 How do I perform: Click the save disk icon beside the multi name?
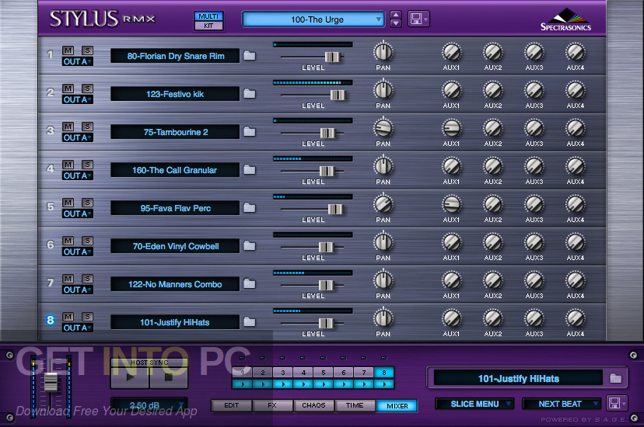(x=418, y=19)
